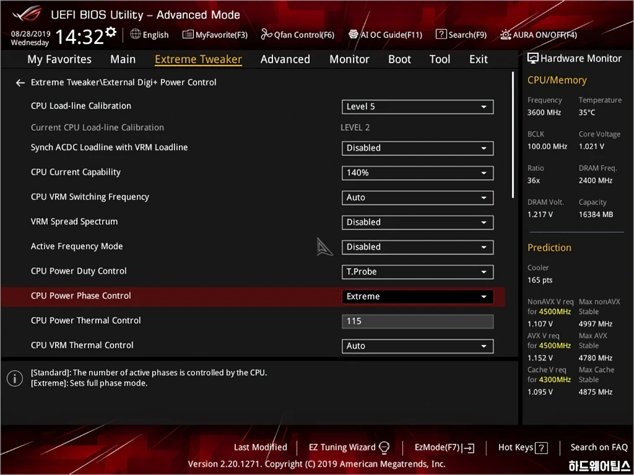Open CPU VRM Thermal Control dropdown
The height and width of the screenshot is (475, 634).
click(417, 346)
